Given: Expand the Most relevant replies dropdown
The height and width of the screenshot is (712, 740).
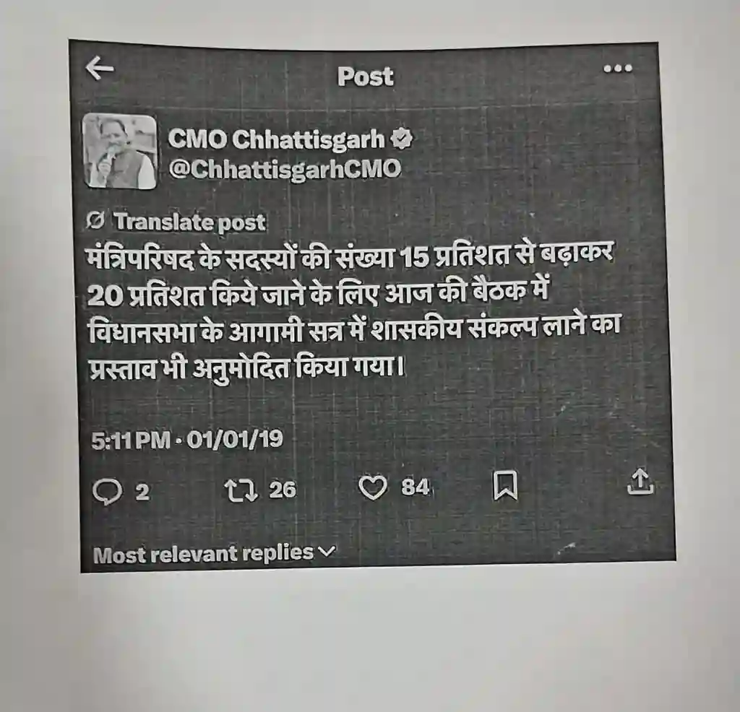Looking at the screenshot, I should tap(214, 554).
